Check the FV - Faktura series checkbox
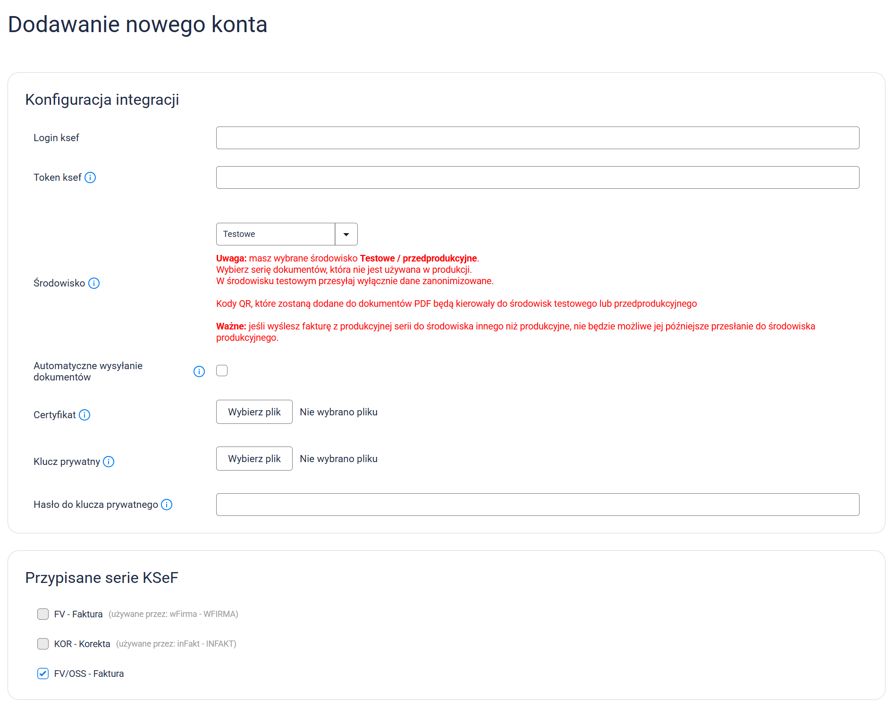The width and height of the screenshot is (894, 708). 43,614
